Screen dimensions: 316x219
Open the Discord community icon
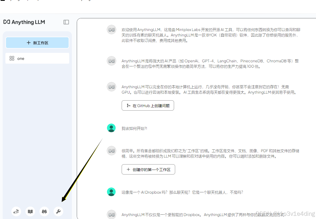coord(44,211)
